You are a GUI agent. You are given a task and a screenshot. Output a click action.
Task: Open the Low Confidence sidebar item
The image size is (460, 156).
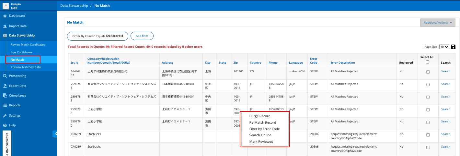pyautogui.click(x=21, y=52)
